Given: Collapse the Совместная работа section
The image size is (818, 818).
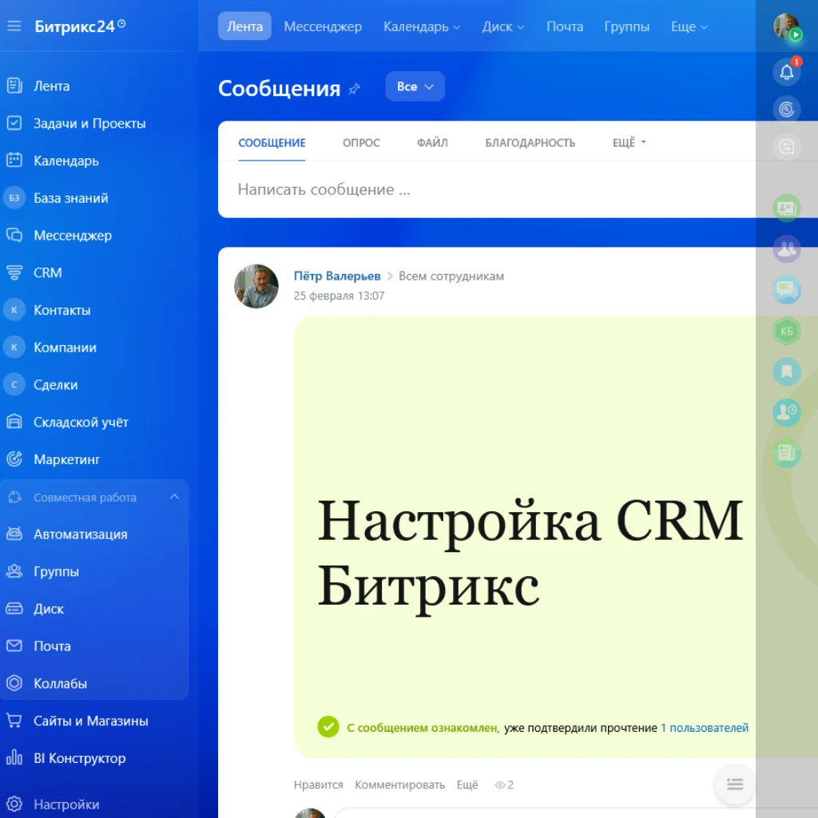Looking at the screenshot, I should (x=174, y=496).
